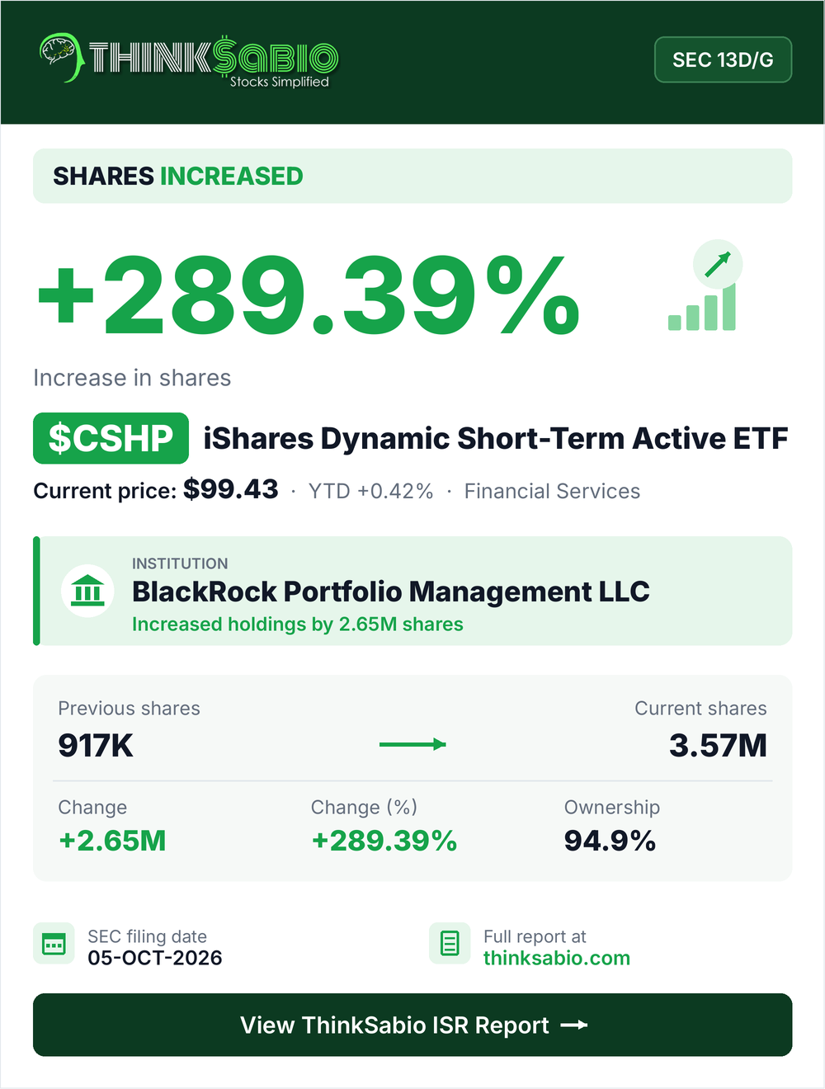The image size is (825, 1089).
Task: Click the institution bank building icon
Action: 87,591
